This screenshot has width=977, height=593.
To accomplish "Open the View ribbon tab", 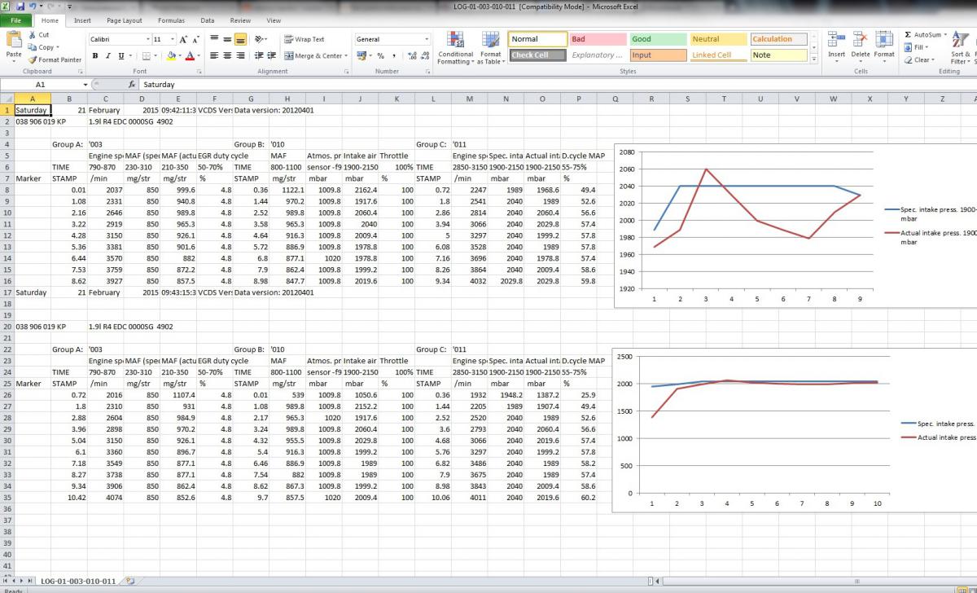I will tap(274, 20).
